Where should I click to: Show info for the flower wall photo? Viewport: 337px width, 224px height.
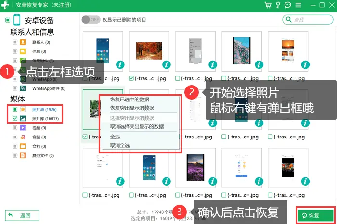(259, 64)
